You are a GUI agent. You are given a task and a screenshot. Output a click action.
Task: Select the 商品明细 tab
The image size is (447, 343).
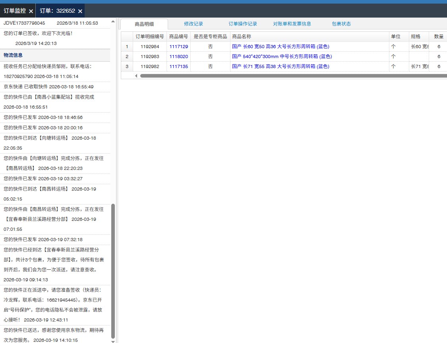[144, 24]
